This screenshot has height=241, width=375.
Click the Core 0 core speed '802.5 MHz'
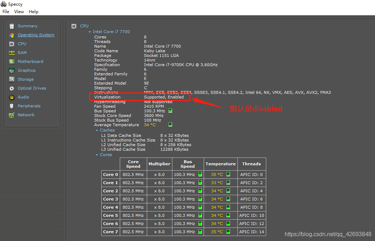pos(133,175)
